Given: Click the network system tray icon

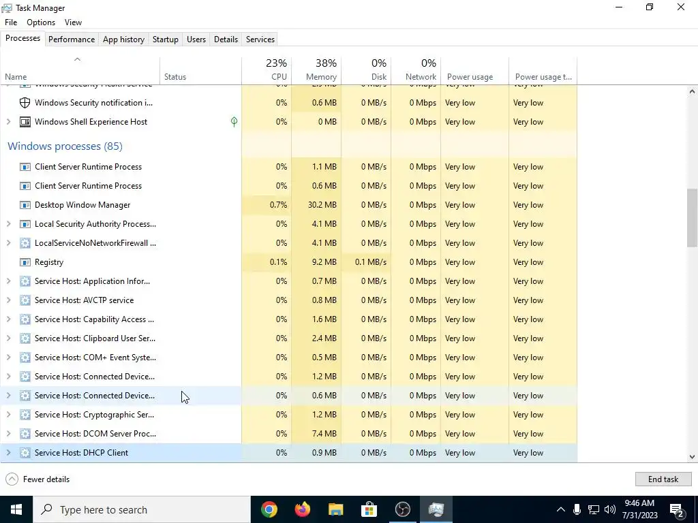Looking at the screenshot, I should [594, 509].
